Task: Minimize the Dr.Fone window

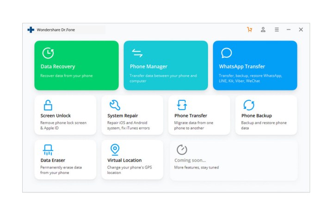Action: pyautogui.click(x=289, y=30)
